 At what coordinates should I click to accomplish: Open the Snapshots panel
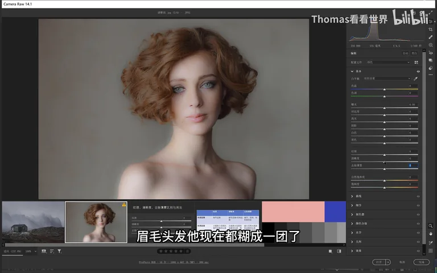pyautogui.click(x=431, y=60)
